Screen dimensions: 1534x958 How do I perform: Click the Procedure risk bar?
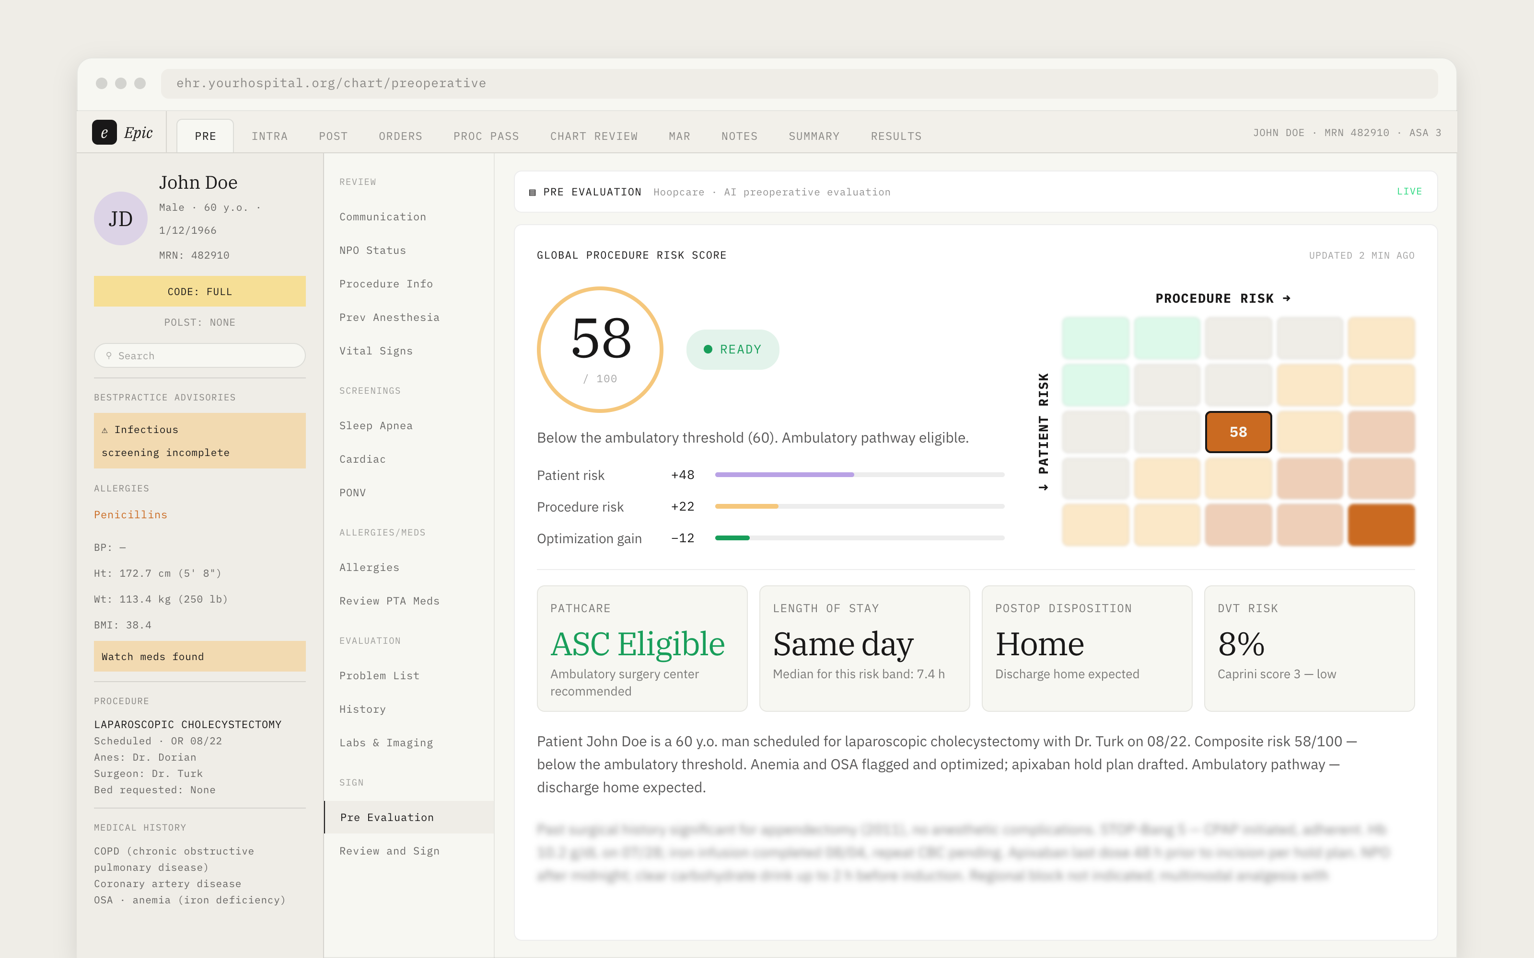(860, 506)
